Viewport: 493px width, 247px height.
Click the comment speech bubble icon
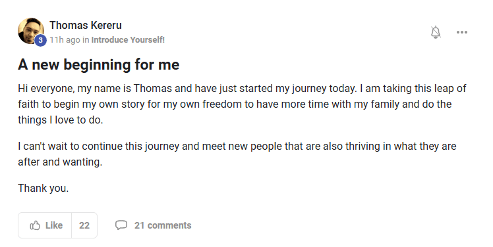coord(121,225)
